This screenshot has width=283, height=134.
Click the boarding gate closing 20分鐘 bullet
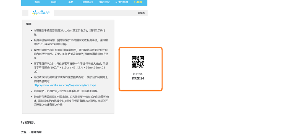[x=71, y=54]
